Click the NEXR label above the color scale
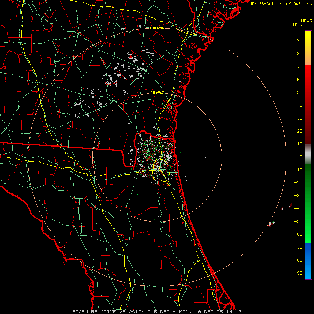 pos(307,21)
